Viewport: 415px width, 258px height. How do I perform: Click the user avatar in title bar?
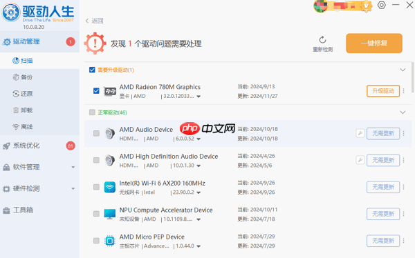pyautogui.click(x=320, y=6)
